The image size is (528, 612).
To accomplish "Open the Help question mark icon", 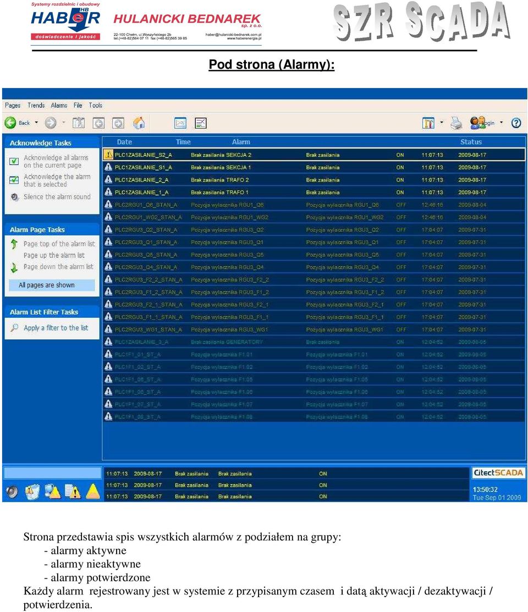I will (516, 123).
